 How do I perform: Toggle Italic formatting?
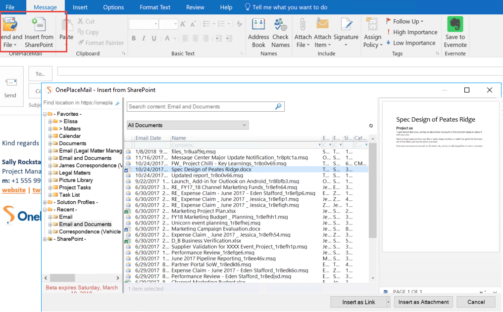click(x=144, y=39)
